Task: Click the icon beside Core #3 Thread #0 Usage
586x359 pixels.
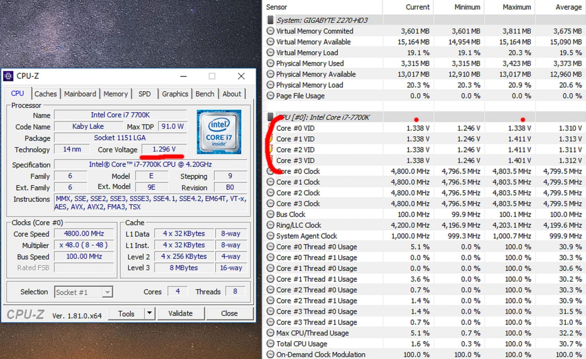Action: [270, 311]
